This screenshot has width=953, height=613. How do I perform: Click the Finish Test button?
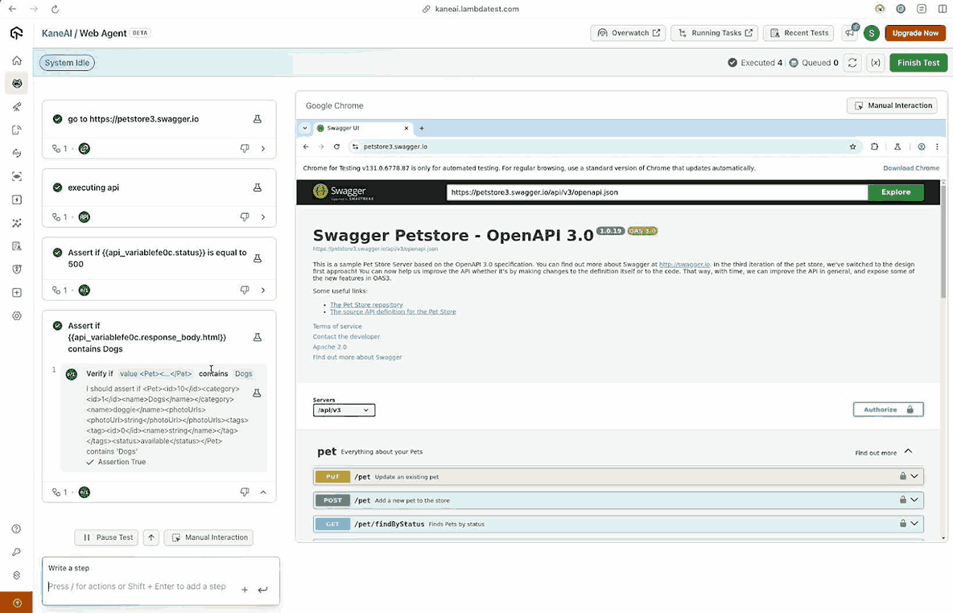pos(918,62)
